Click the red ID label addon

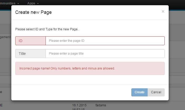tap(31, 41)
